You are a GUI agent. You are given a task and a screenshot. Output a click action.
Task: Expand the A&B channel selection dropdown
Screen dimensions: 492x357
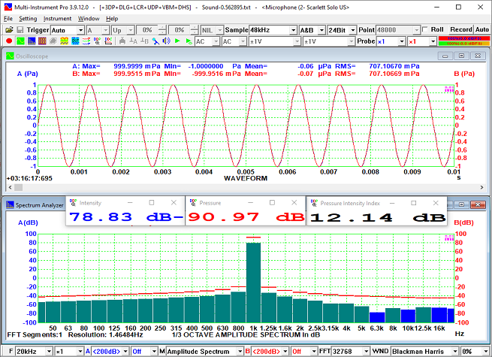[x=321, y=29]
